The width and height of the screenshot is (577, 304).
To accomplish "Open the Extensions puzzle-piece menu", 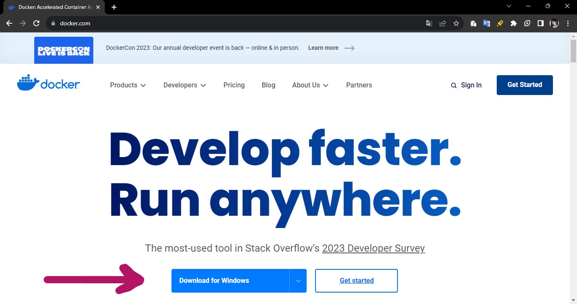I will 514,23.
